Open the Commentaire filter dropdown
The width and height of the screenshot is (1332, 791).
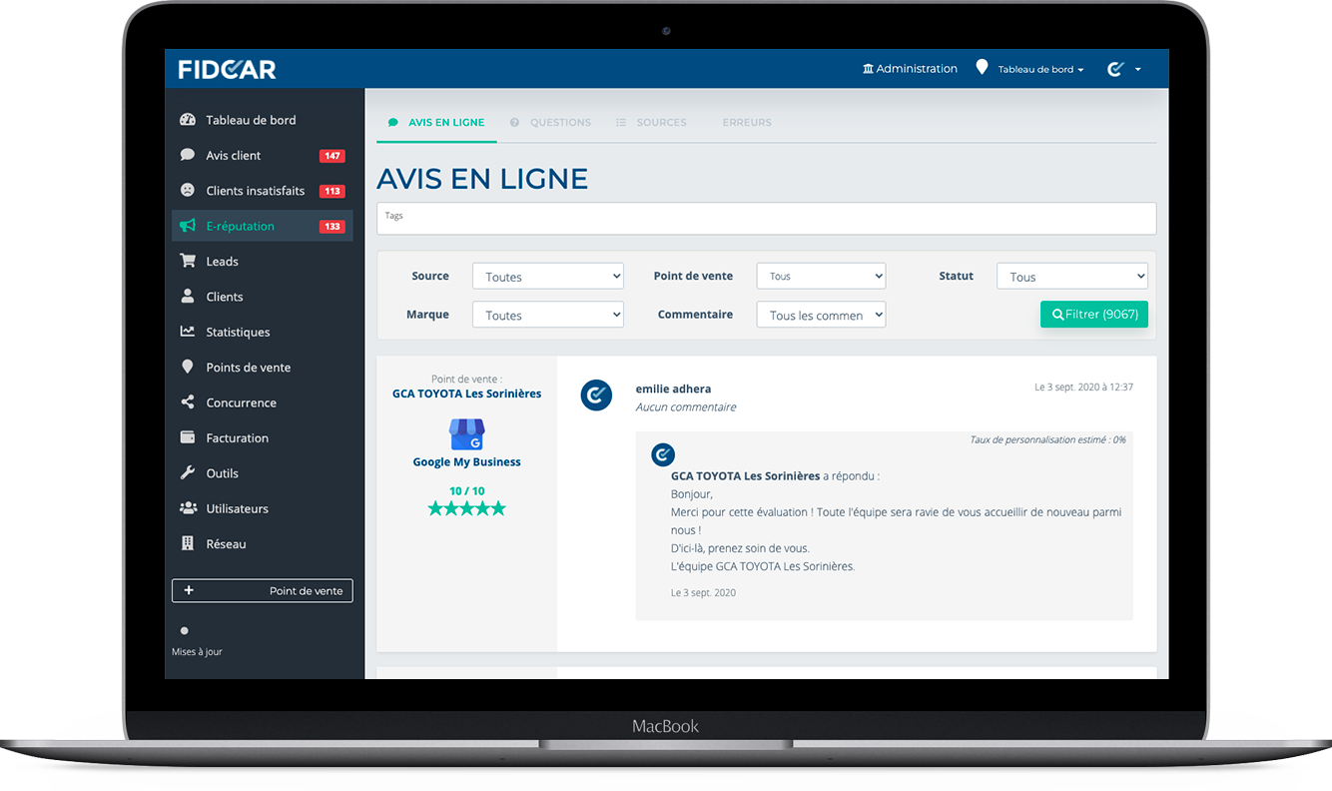pyautogui.click(x=821, y=315)
